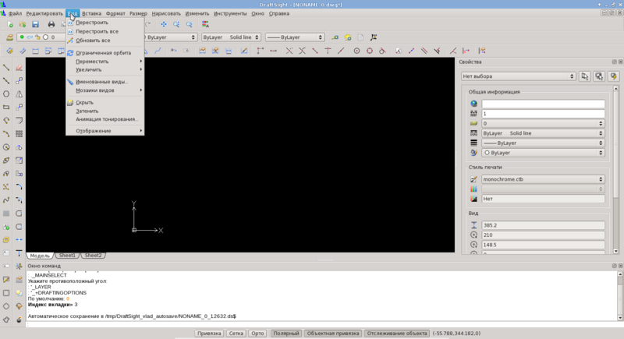Screen dimensions: 624x339
Task: Open Именованные виды menu entry
Action: [x=105, y=82]
